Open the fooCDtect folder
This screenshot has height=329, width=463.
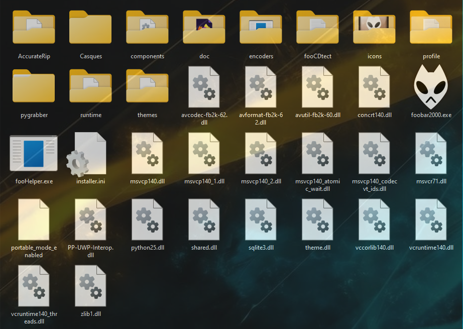[317, 27]
